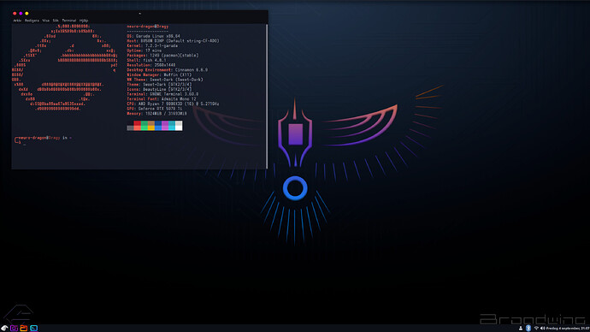Click the 'Icons: BeautyLine' line
The image size is (590, 332).
click(x=159, y=90)
